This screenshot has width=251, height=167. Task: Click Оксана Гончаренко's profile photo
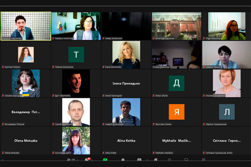click(227, 83)
